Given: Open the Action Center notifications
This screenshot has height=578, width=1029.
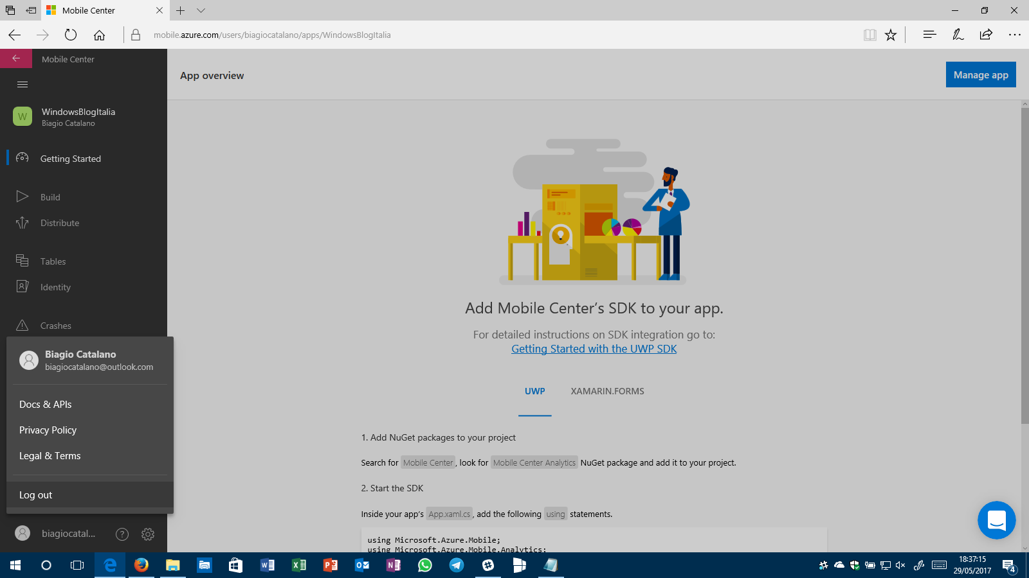Looking at the screenshot, I should (1010, 565).
